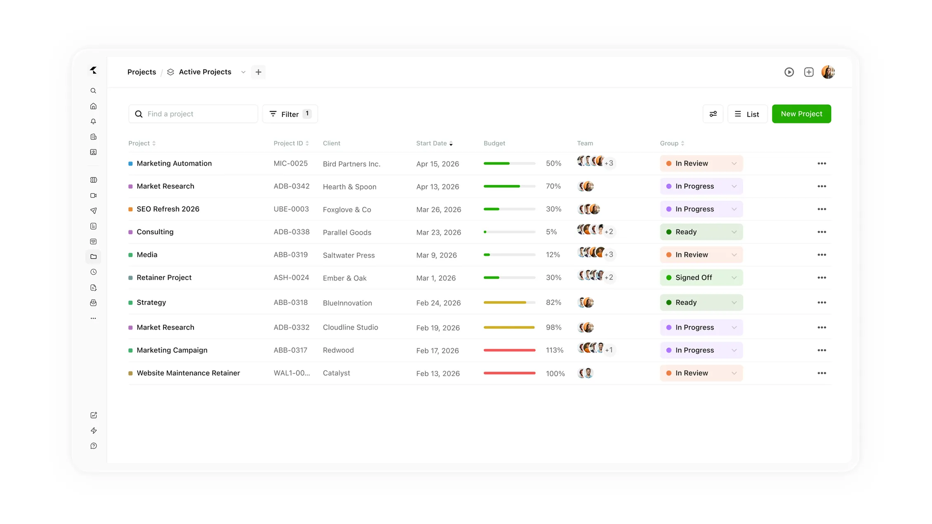Open the help question mark icon
932x524 pixels.
pos(93,446)
